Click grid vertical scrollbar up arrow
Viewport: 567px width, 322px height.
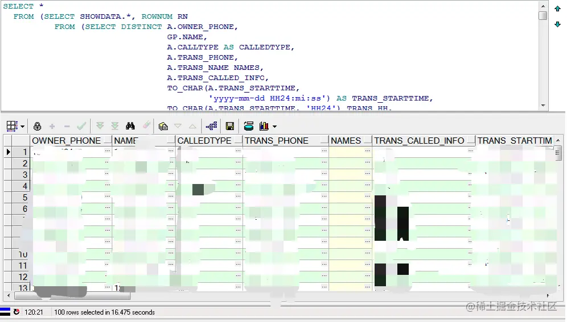(558, 140)
